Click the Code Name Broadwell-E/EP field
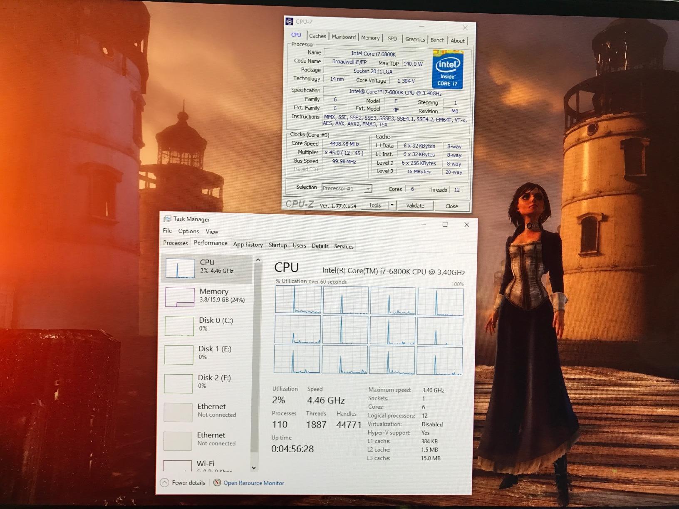The height and width of the screenshot is (509, 679). [x=349, y=62]
